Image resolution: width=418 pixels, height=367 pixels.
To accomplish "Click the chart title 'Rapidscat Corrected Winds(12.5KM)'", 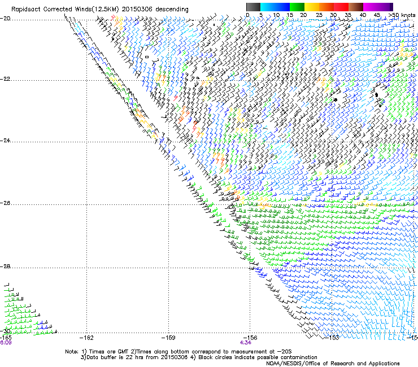I will pos(65,10).
